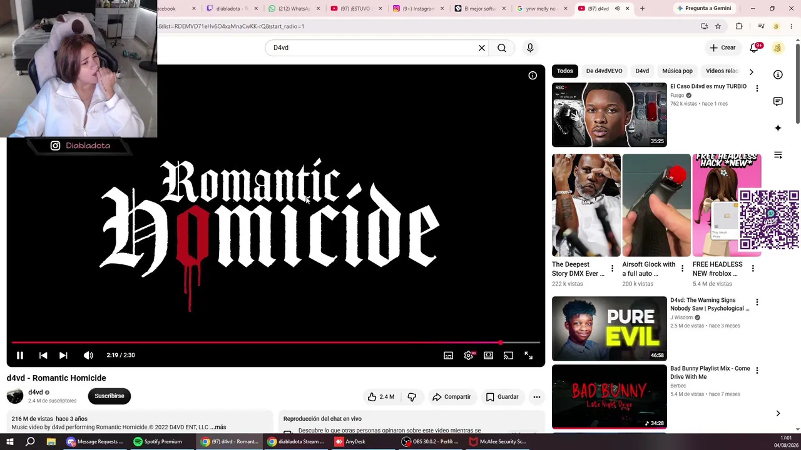801x450 pixels.
Task: Open the video player settings gear
Action: 468,355
